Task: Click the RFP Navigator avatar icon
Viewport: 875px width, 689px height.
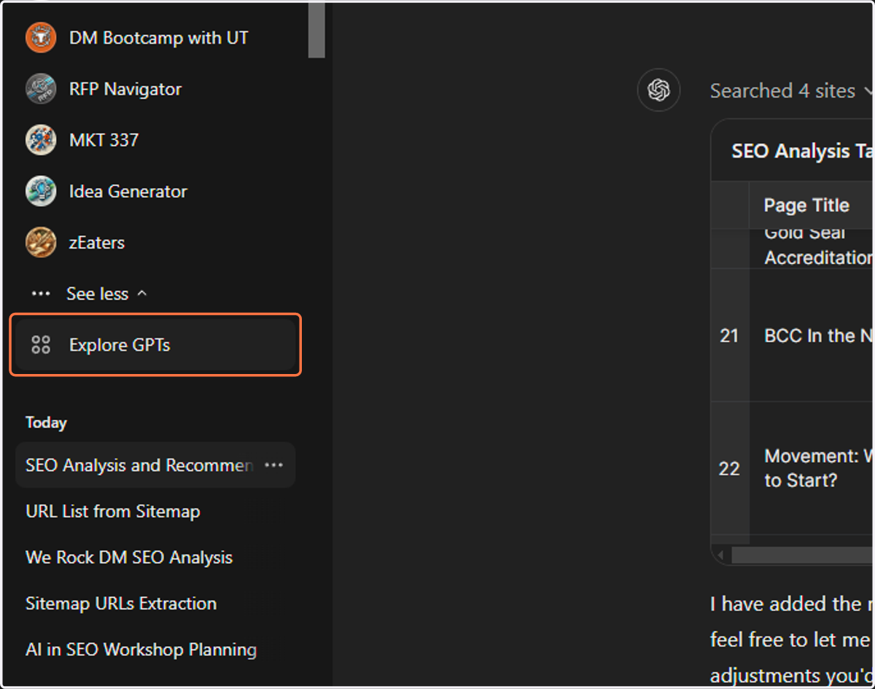Action: (41, 89)
